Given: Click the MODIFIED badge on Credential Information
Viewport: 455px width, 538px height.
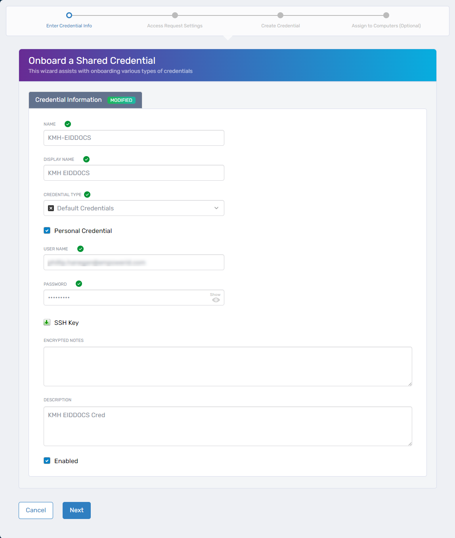Looking at the screenshot, I should 121,100.
